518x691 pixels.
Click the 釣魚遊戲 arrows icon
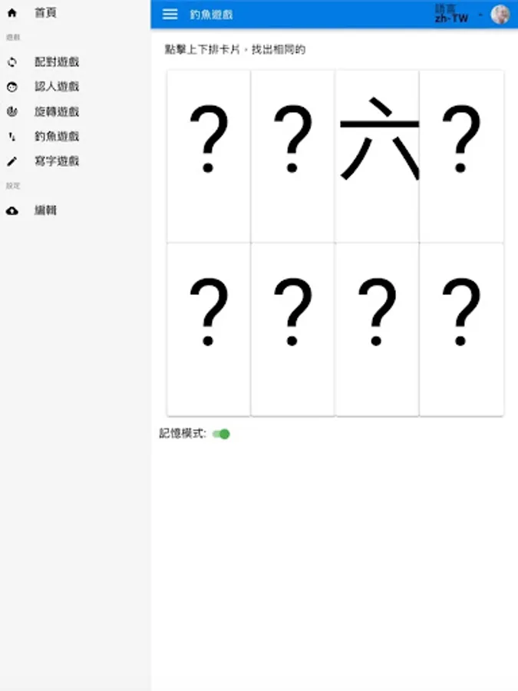click(12, 137)
